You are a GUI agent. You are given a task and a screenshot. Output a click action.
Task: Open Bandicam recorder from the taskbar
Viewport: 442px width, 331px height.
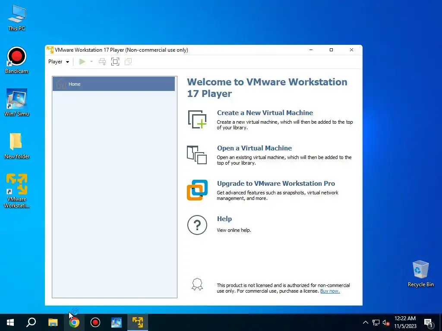pos(95,322)
